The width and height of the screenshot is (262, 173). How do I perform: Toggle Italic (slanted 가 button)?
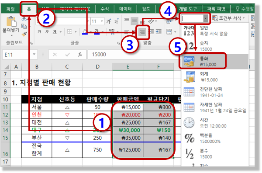[x=47, y=31]
